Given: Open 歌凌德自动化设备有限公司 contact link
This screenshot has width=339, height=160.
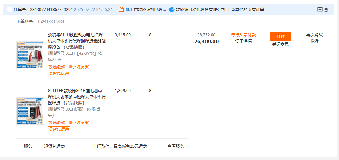Looking at the screenshot, I should [x=200, y=10].
